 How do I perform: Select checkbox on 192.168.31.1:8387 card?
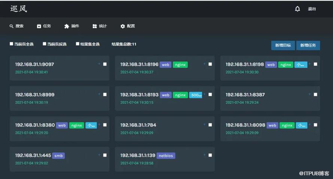315,95
